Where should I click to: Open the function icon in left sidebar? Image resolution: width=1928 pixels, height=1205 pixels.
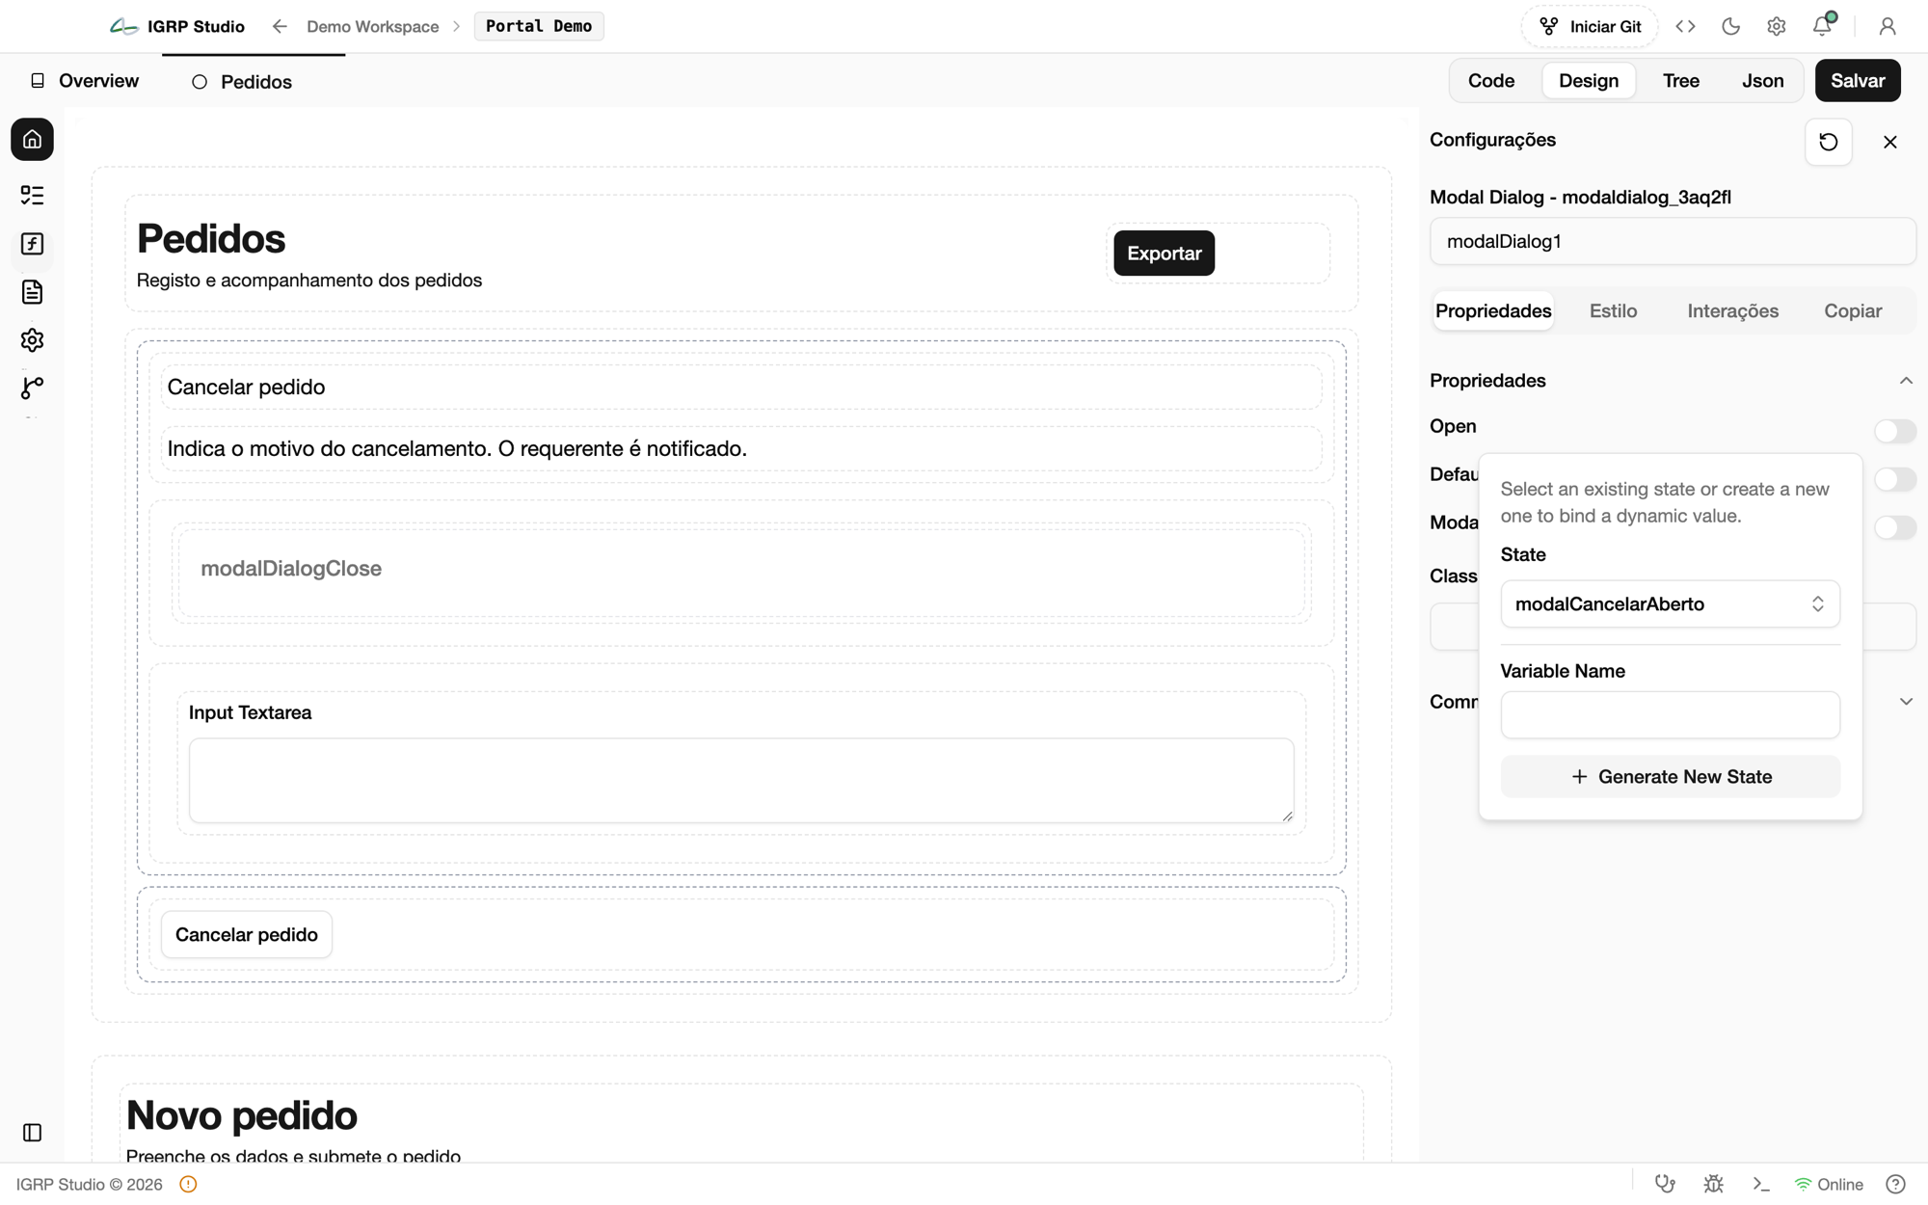point(32,244)
